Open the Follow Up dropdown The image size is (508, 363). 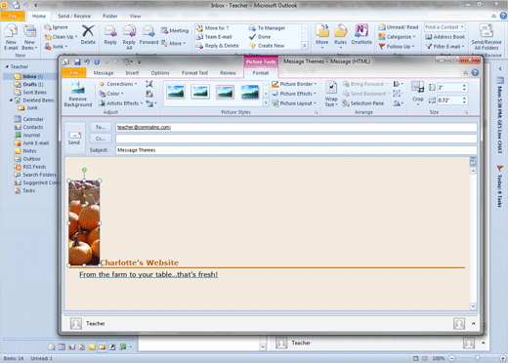coord(397,47)
